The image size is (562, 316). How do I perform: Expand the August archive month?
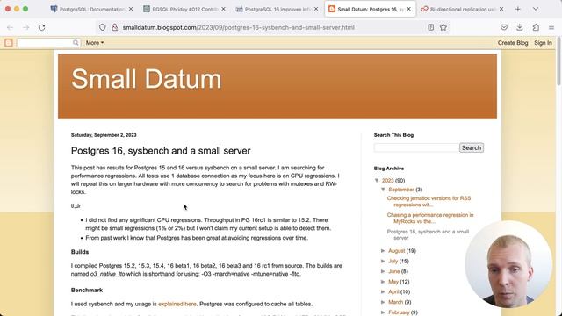coord(383,251)
